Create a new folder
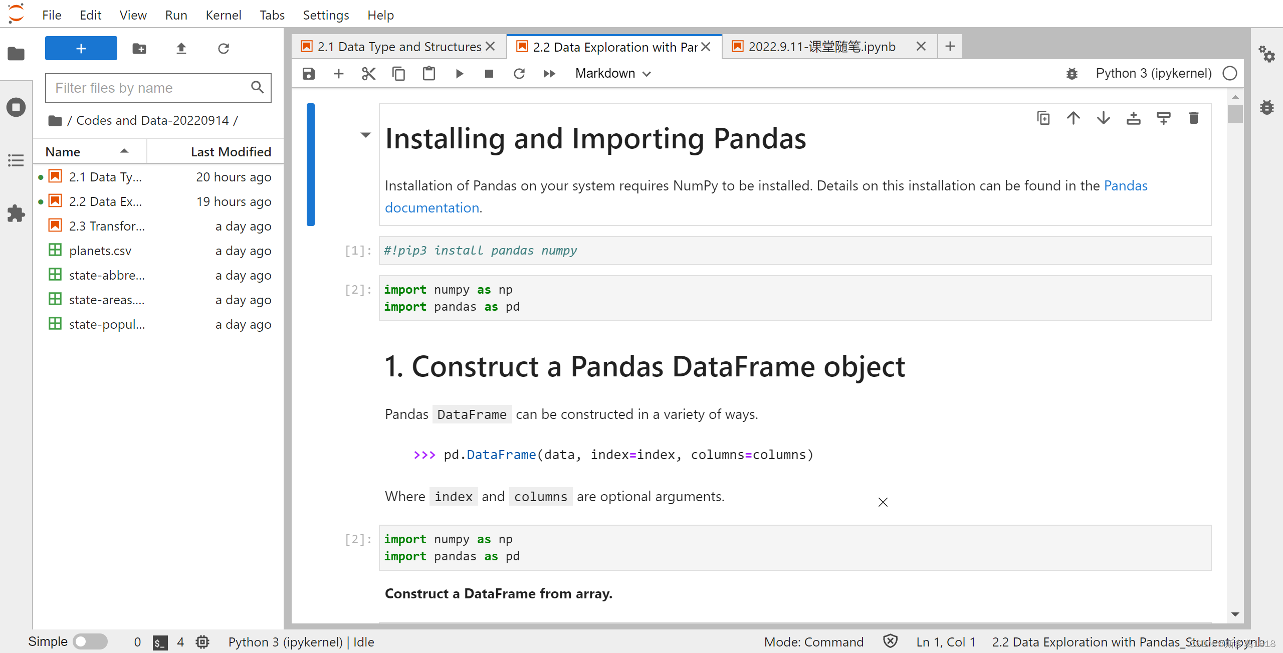The width and height of the screenshot is (1283, 653). [139, 49]
